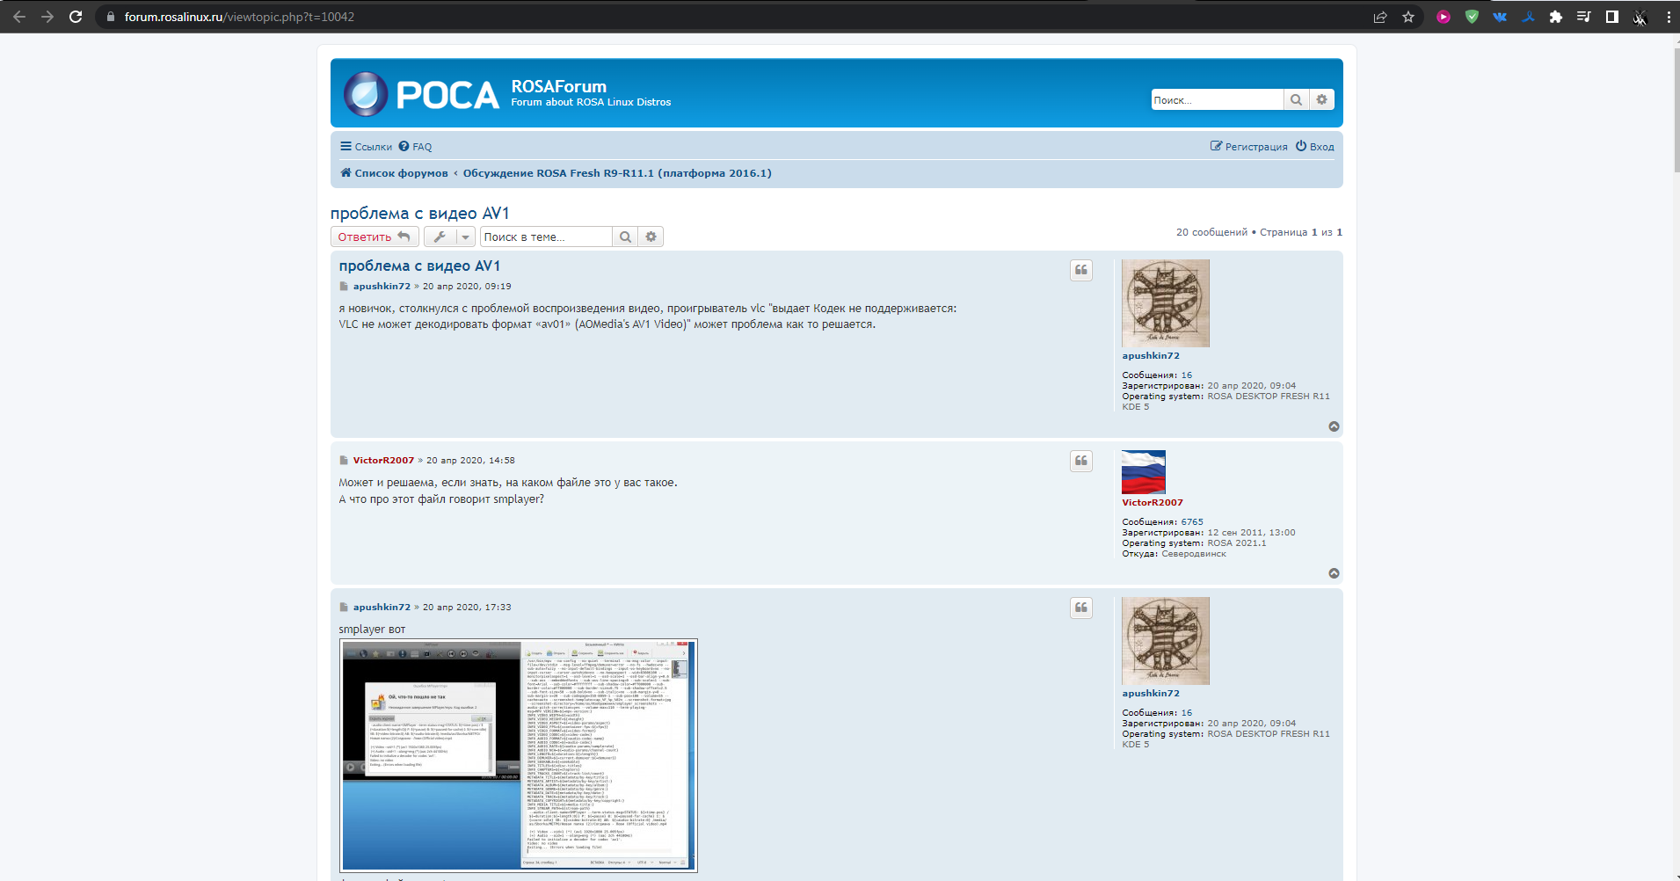
Task: Open apushkin72 author link in 09:19 post
Action: point(382,287)
